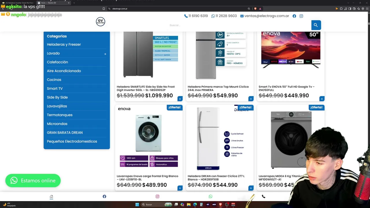Open the Calefacción category

coord(58,62)
